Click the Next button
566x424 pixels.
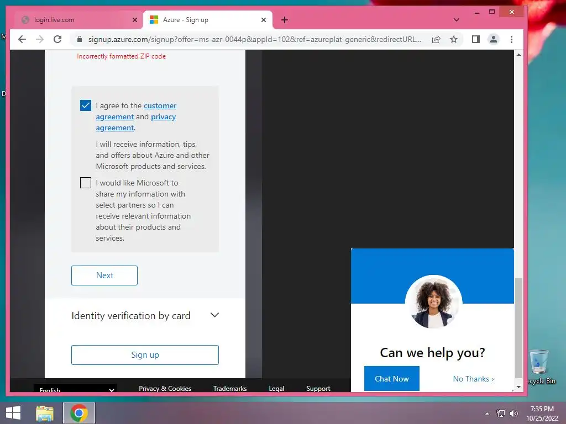coord(104,275)
